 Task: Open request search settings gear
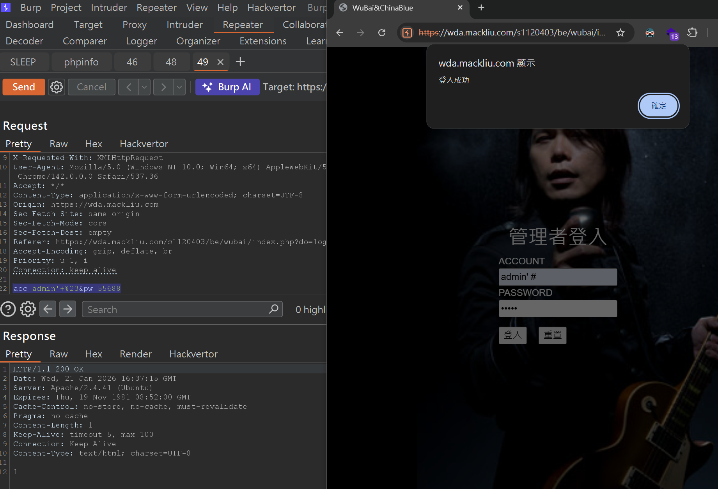pyautogui.click(x=28, y=309)
